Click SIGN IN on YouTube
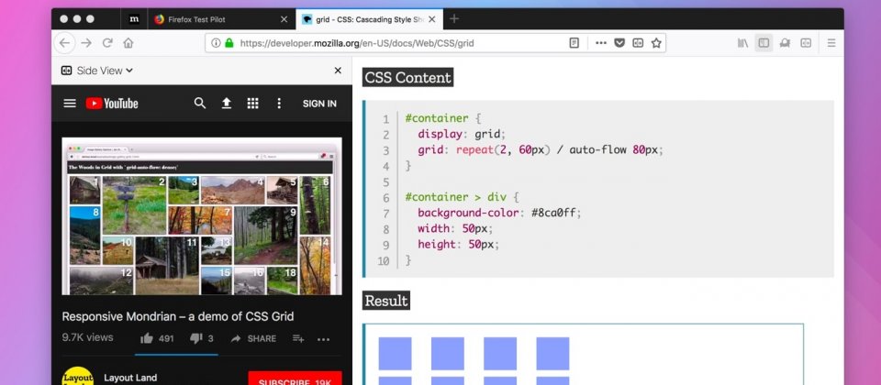The width and height of the screenshot is (881, 385). [x=319, y=104]
